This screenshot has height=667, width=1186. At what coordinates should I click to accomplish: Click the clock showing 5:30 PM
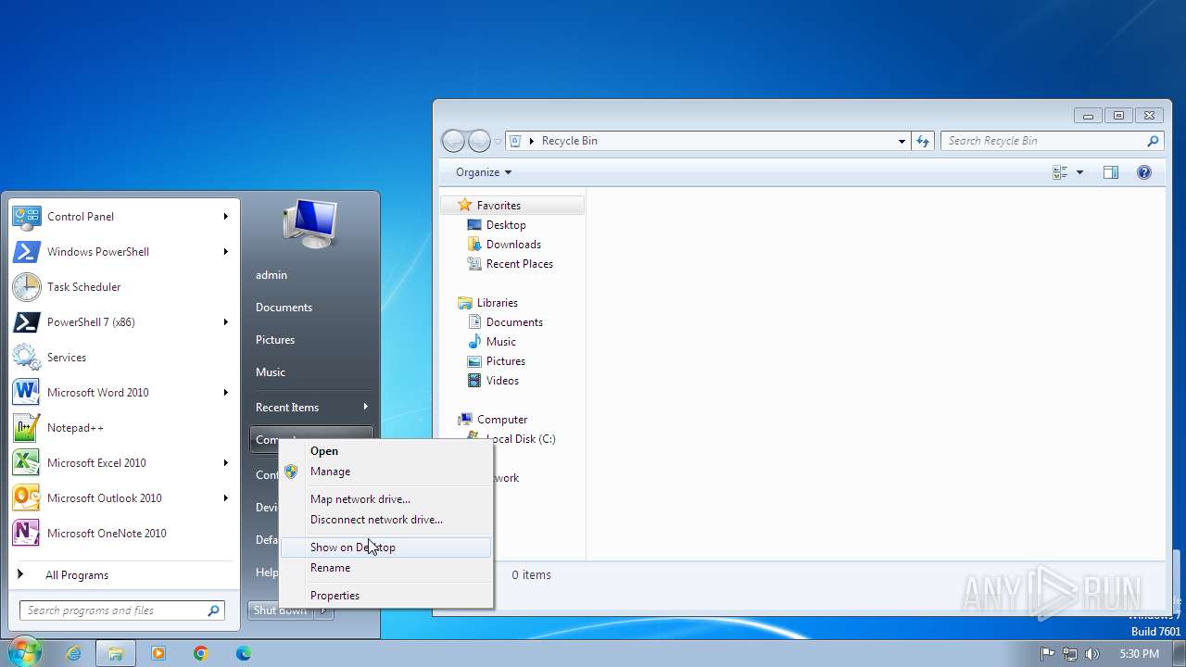(1139, 654)
